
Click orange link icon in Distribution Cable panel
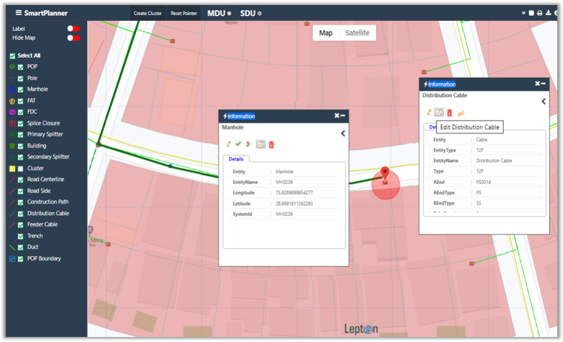[x=461, y=113]
